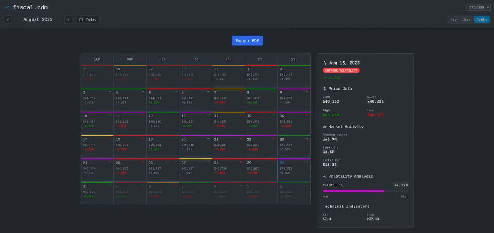Click the dollar sign icon next to Price Data

[x=325, y=89]
